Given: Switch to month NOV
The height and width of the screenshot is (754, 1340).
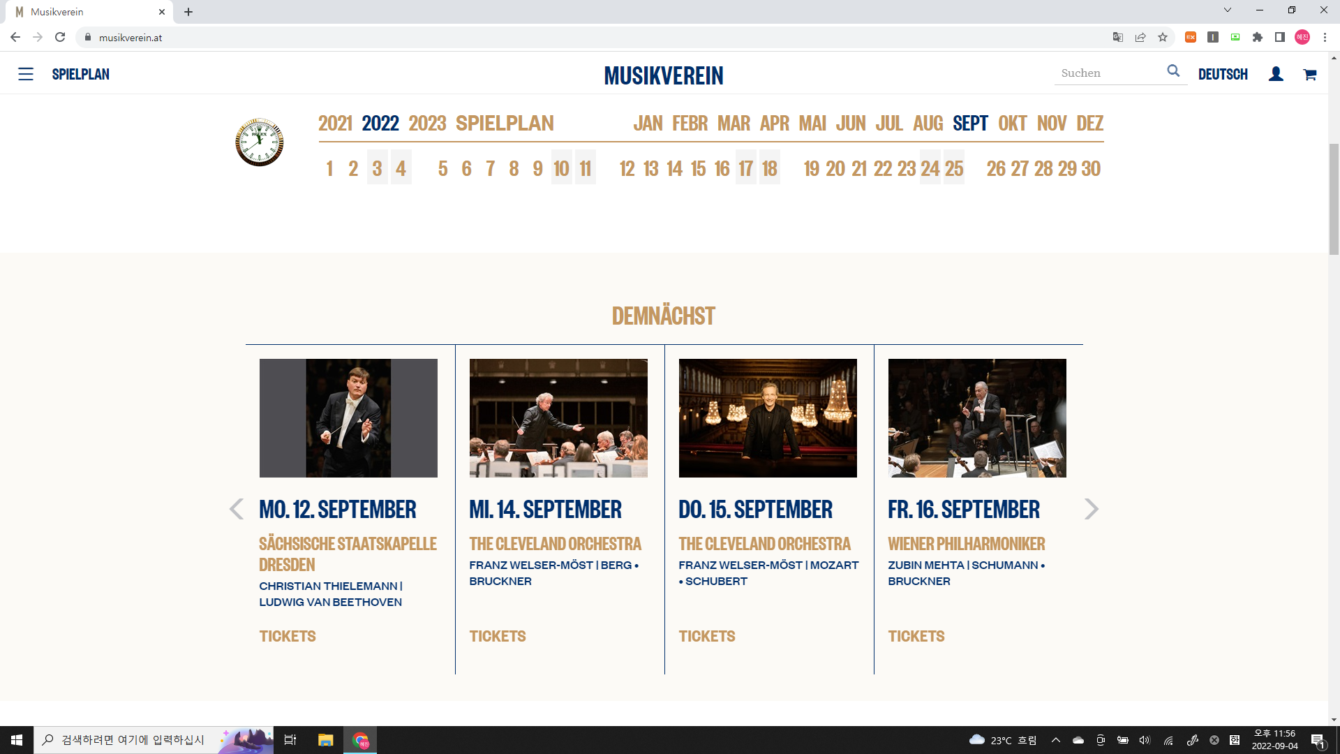Looking at the screenshot, I should click(x=1052, y=124).
